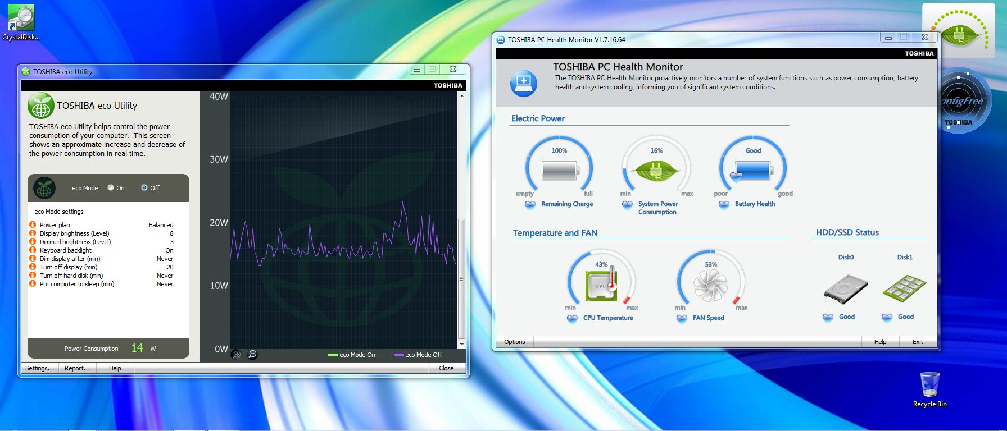Viewport: 1007px width, 431px height.
Task: Click the 'eco Mode On' graph legend
Action: point(351,355)
